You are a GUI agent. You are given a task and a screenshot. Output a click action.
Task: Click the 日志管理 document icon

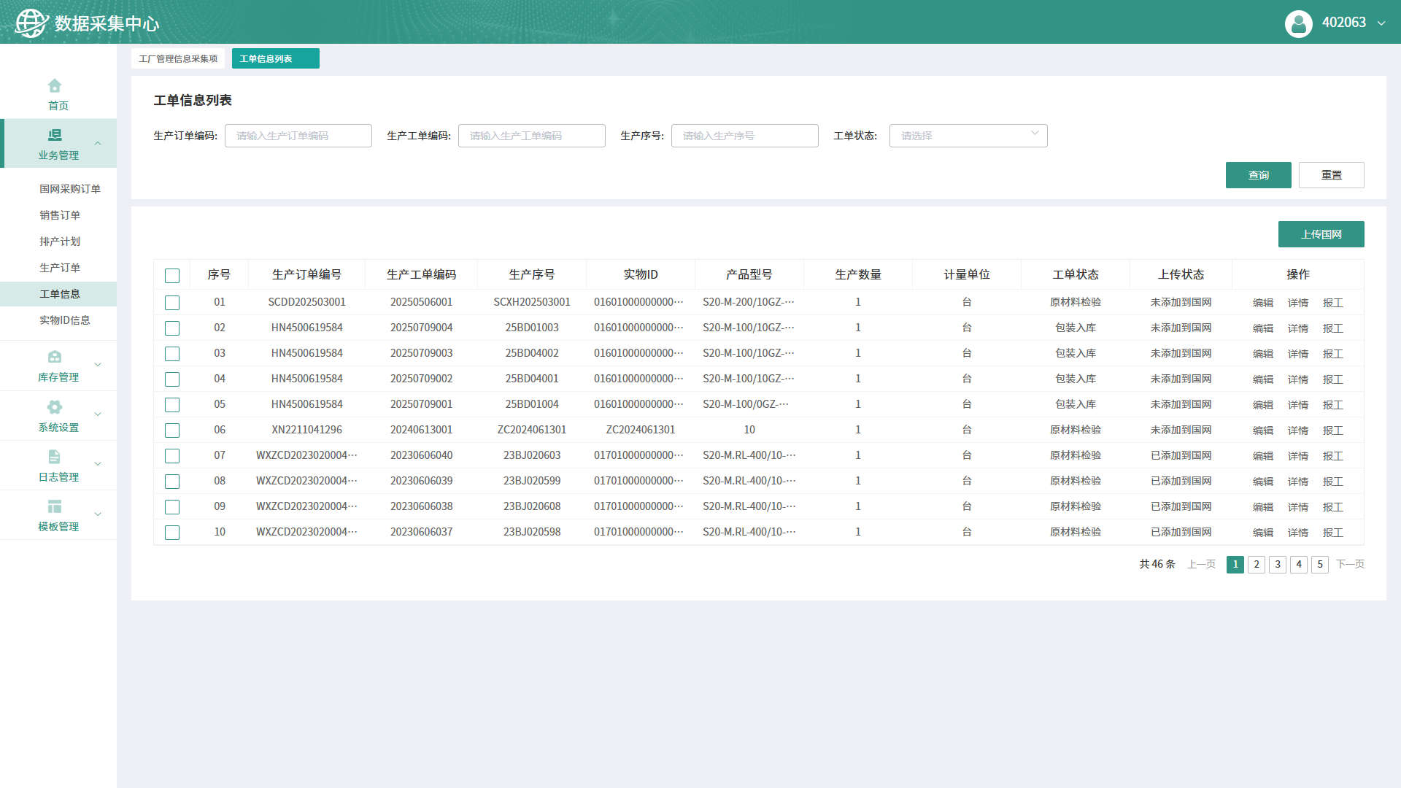(x=55, y=457)
